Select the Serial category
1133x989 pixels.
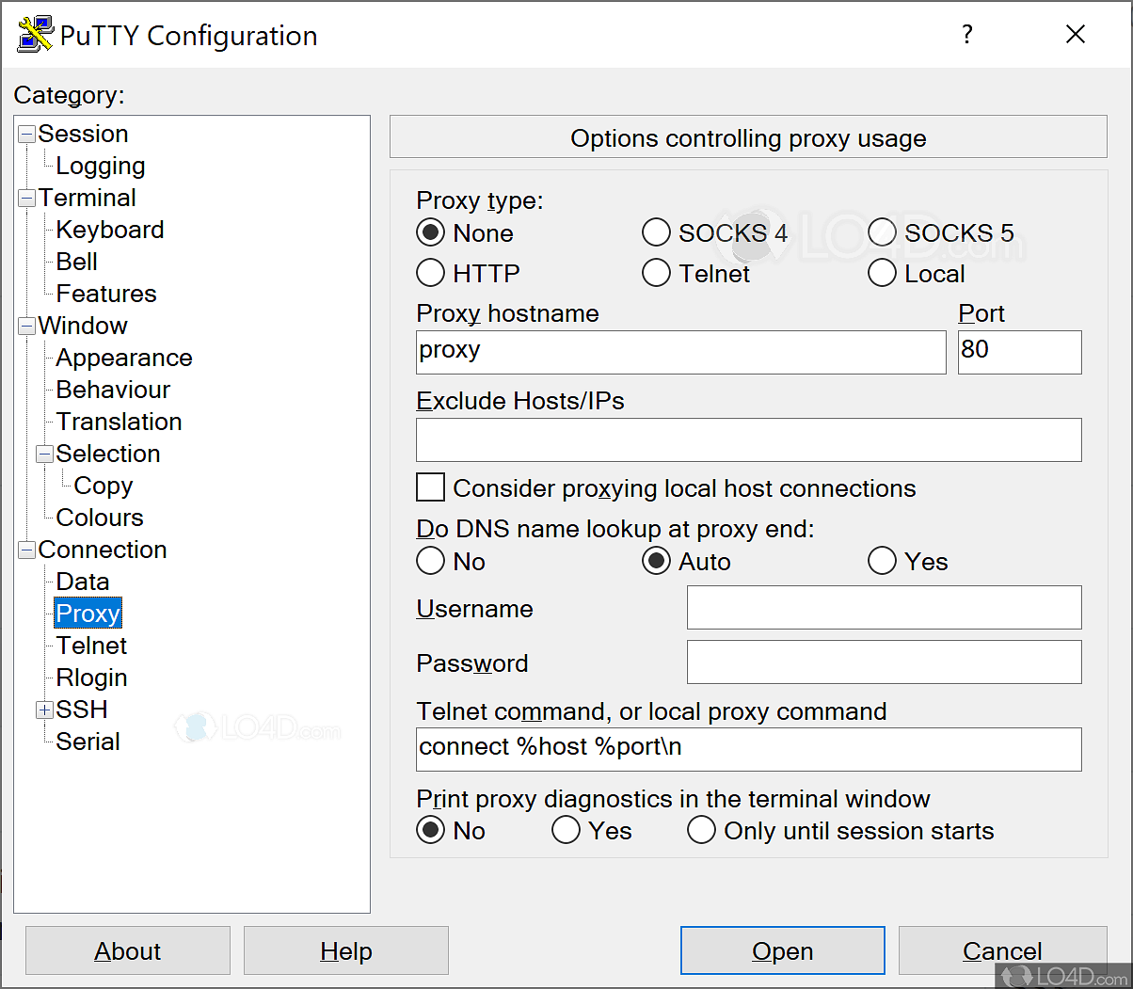(x=88, y=741)
